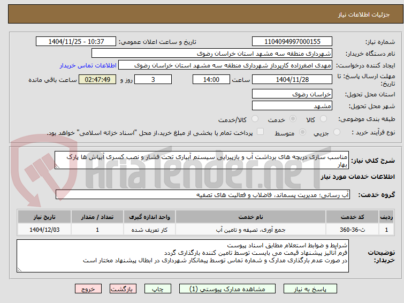Select the متوسط purchase type radio
Viewport: 404px width, 303px height.
pos(302,132)
